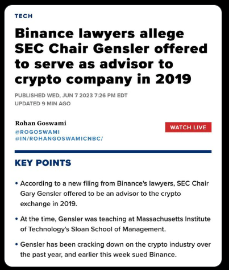Click the UPDATED 9 MIN AGO text
Screen dimensions: 229x270
click(x=43, y=104)
